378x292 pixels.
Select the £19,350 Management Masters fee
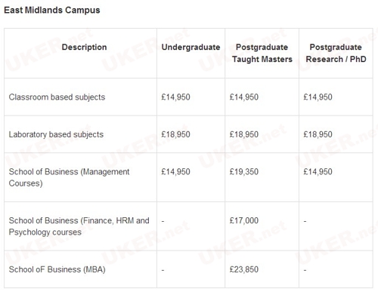(244, 171)
